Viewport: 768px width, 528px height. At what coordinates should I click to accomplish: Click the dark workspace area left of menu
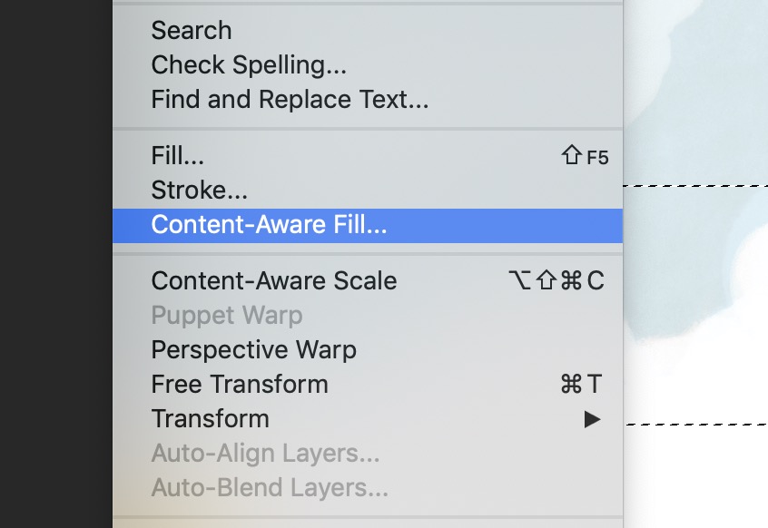click(x=56, y=264)
